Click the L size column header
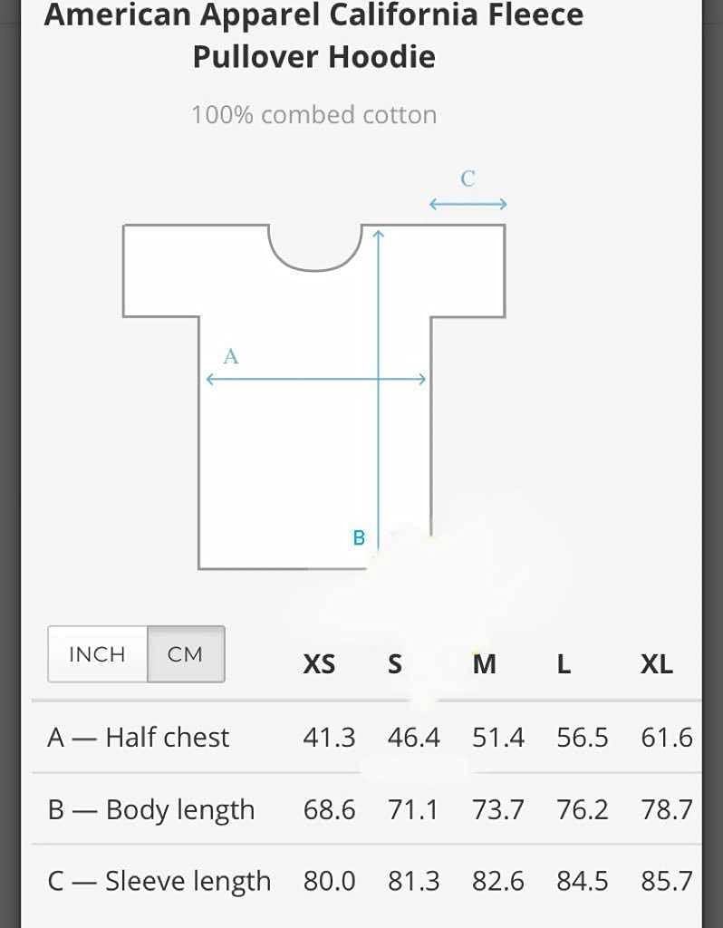 click(x=564, y=664)
